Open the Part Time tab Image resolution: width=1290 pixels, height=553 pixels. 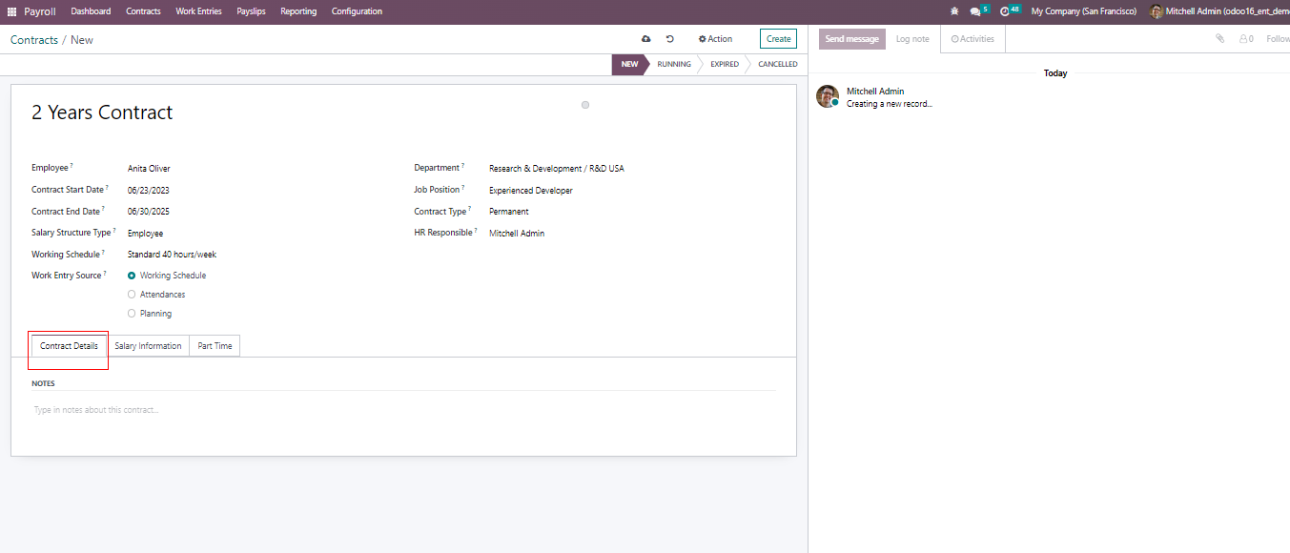[215, 346]
